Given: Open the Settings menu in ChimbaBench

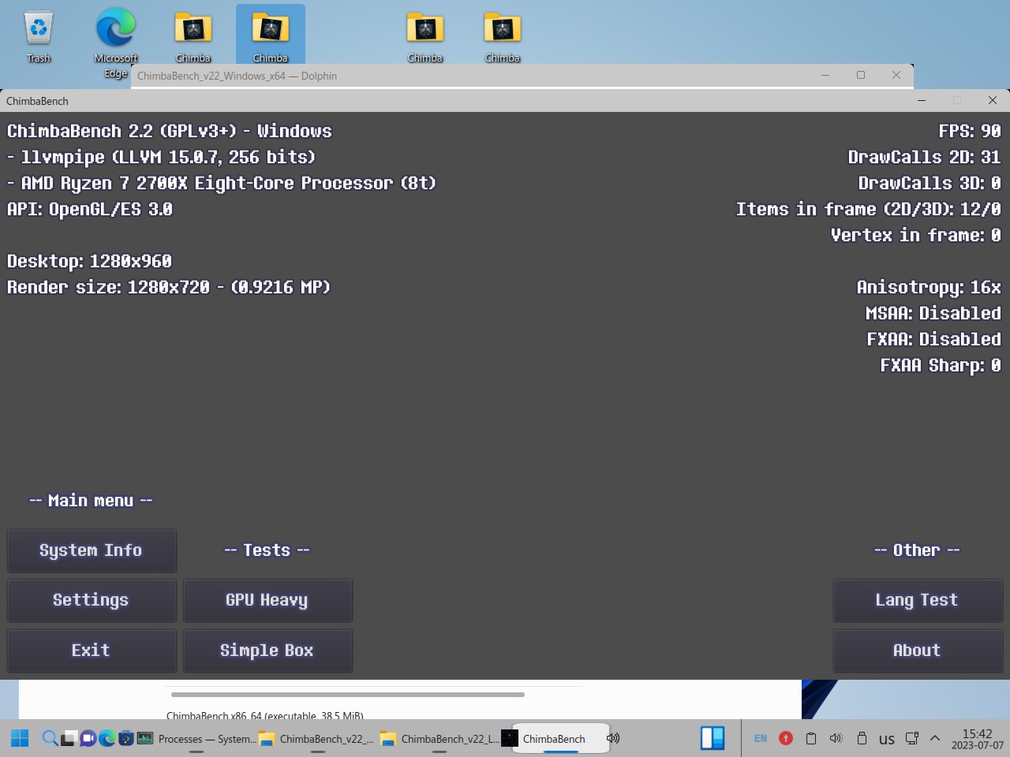Looking at the screenshot, I should pyautogui.click(x=92, y=600).
